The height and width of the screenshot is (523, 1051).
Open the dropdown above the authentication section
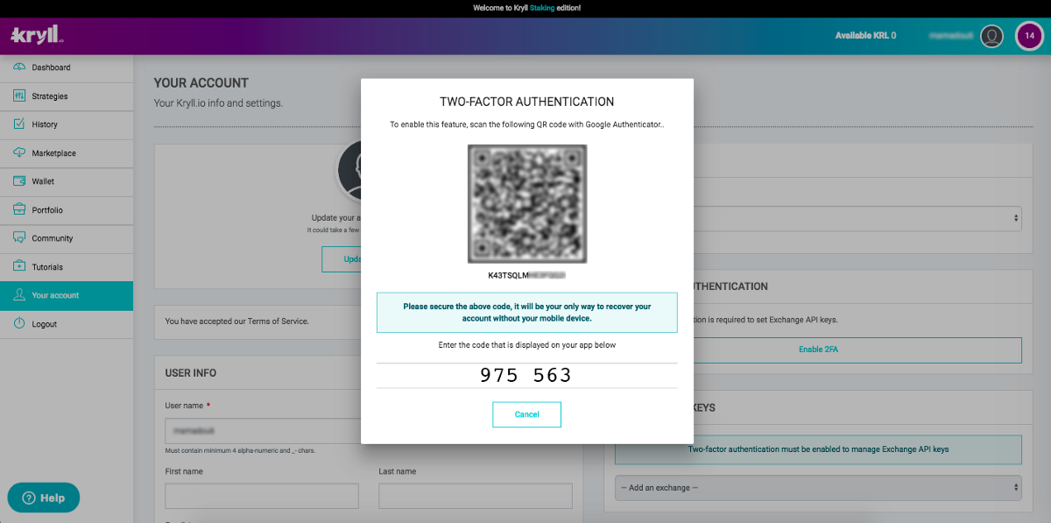click(857, 218)
